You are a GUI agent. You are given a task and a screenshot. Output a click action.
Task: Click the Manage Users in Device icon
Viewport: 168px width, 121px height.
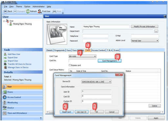5,67
